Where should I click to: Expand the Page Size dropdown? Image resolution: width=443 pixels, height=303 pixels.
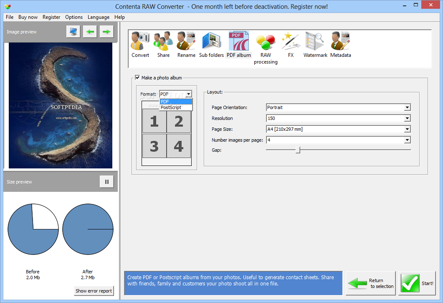tap(407, 129)
